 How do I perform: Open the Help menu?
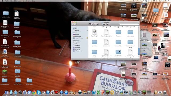(x=34, y=1)
